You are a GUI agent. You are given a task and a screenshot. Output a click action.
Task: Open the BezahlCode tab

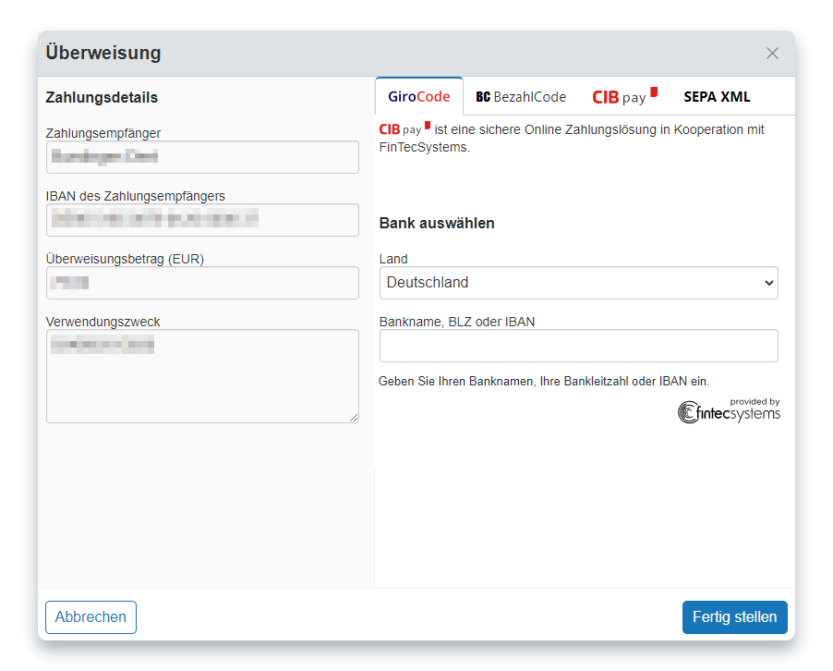521,97
